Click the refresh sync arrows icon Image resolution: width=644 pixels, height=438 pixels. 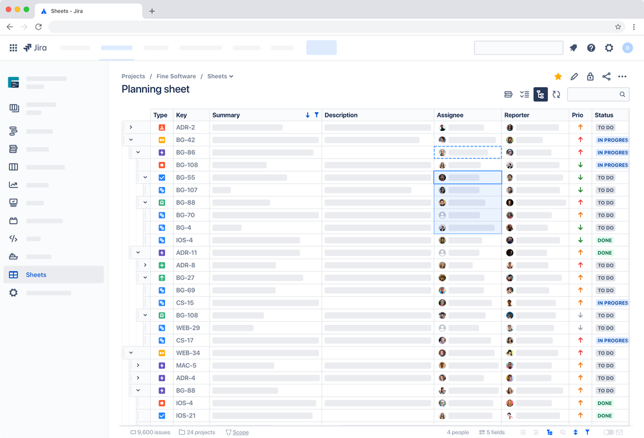pyautogui.click(x=556, y=95)
